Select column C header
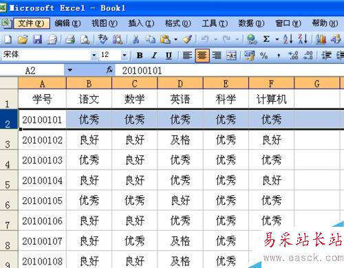Screen dimensions: 344x268 135,83
